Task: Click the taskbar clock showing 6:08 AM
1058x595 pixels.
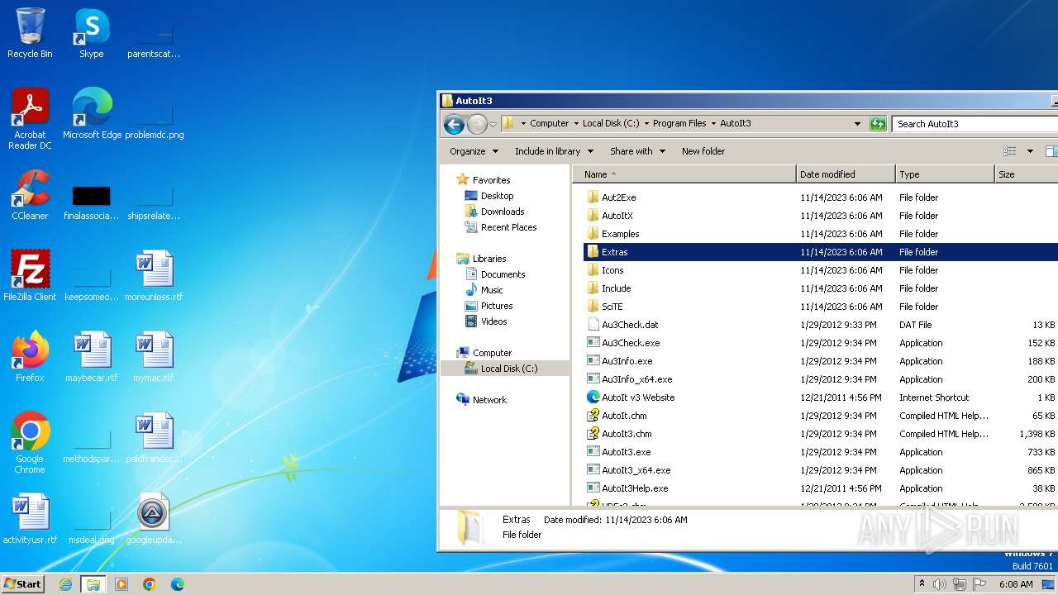Action: coord(1016,584)
